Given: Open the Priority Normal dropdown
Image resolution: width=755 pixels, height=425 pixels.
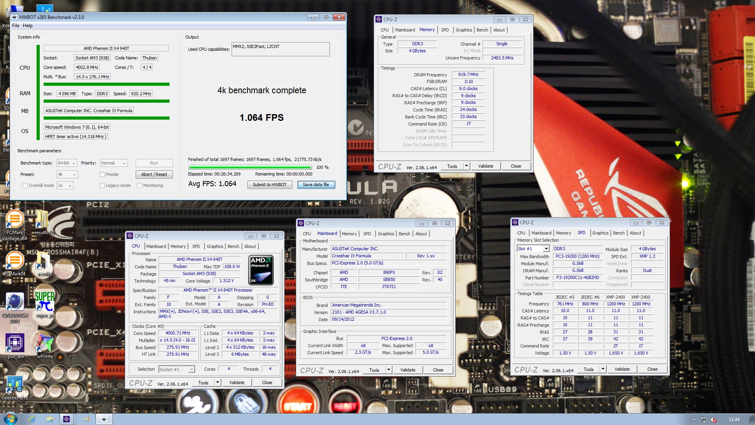Looking at the screenshot, I should coord(114,163).
